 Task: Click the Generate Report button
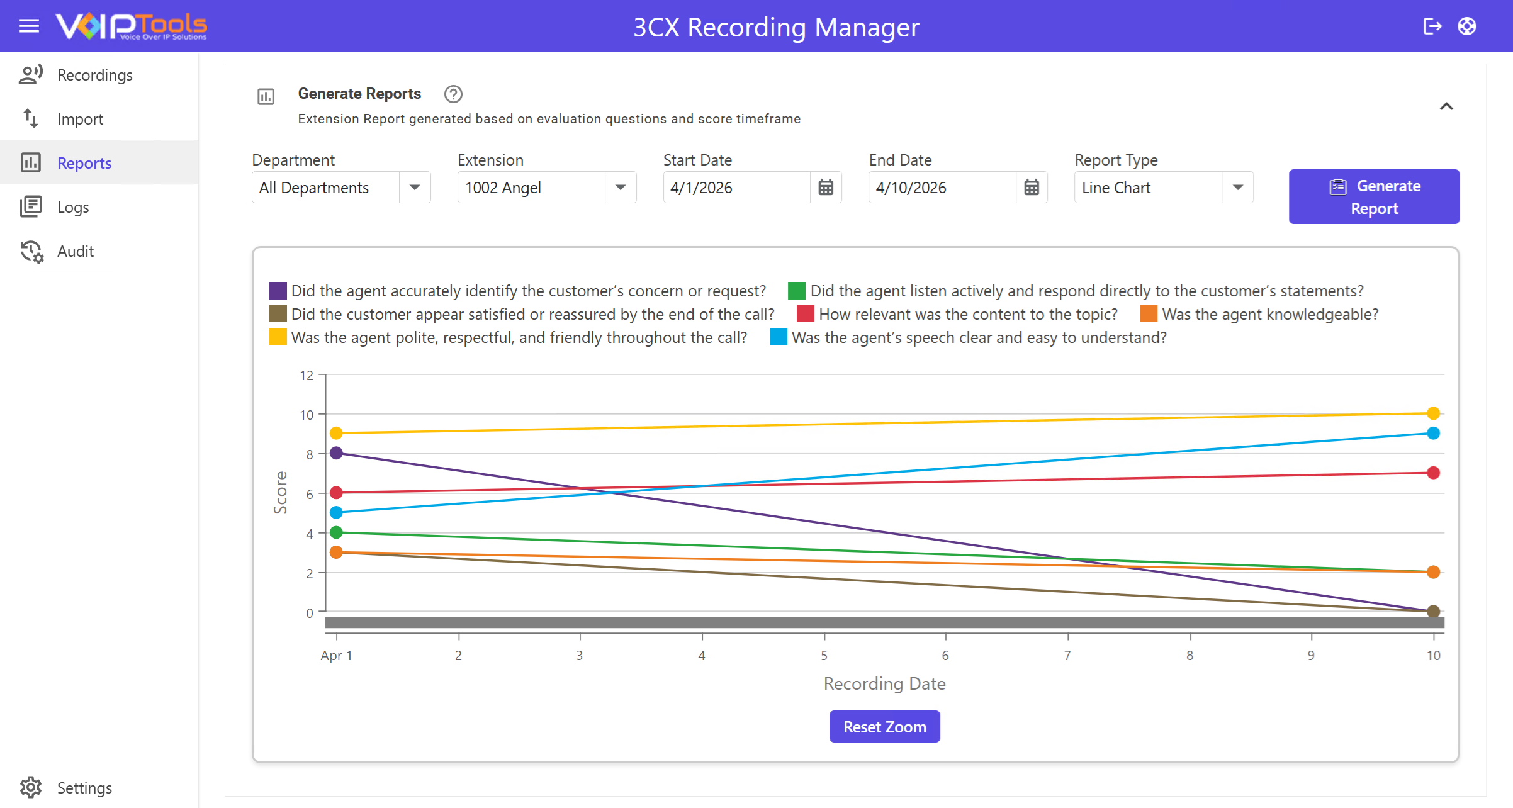tap(1373, 196)
